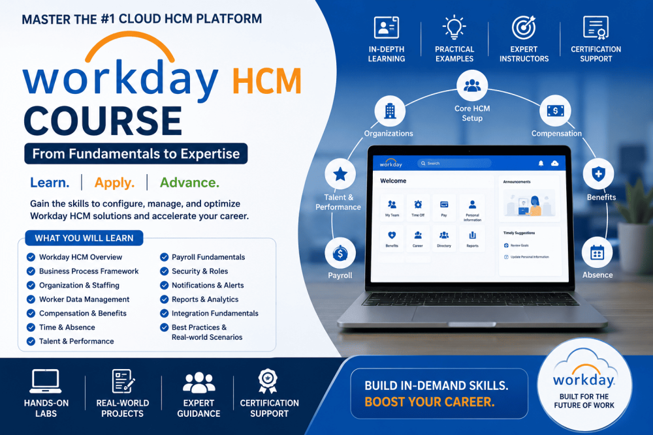The image size is (653, 435).
Task: Select the Benefits shield circle icon
Action: coord(598,174)
